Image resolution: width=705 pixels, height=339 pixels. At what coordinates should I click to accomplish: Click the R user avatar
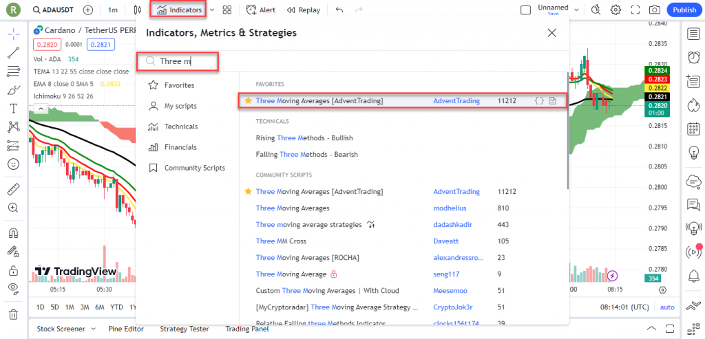pos(15,10)
